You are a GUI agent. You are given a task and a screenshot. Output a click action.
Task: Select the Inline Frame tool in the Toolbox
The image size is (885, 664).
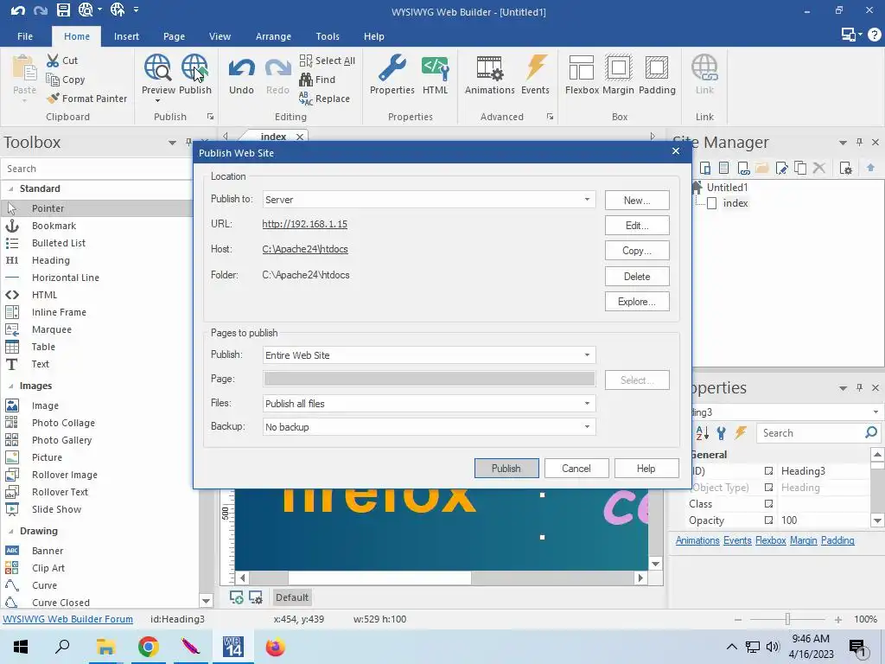pyautogui.click(x=59, y=312)
